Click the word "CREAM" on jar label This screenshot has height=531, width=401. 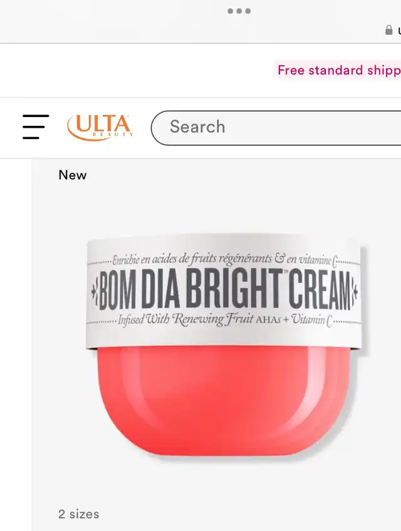(320, 290)
